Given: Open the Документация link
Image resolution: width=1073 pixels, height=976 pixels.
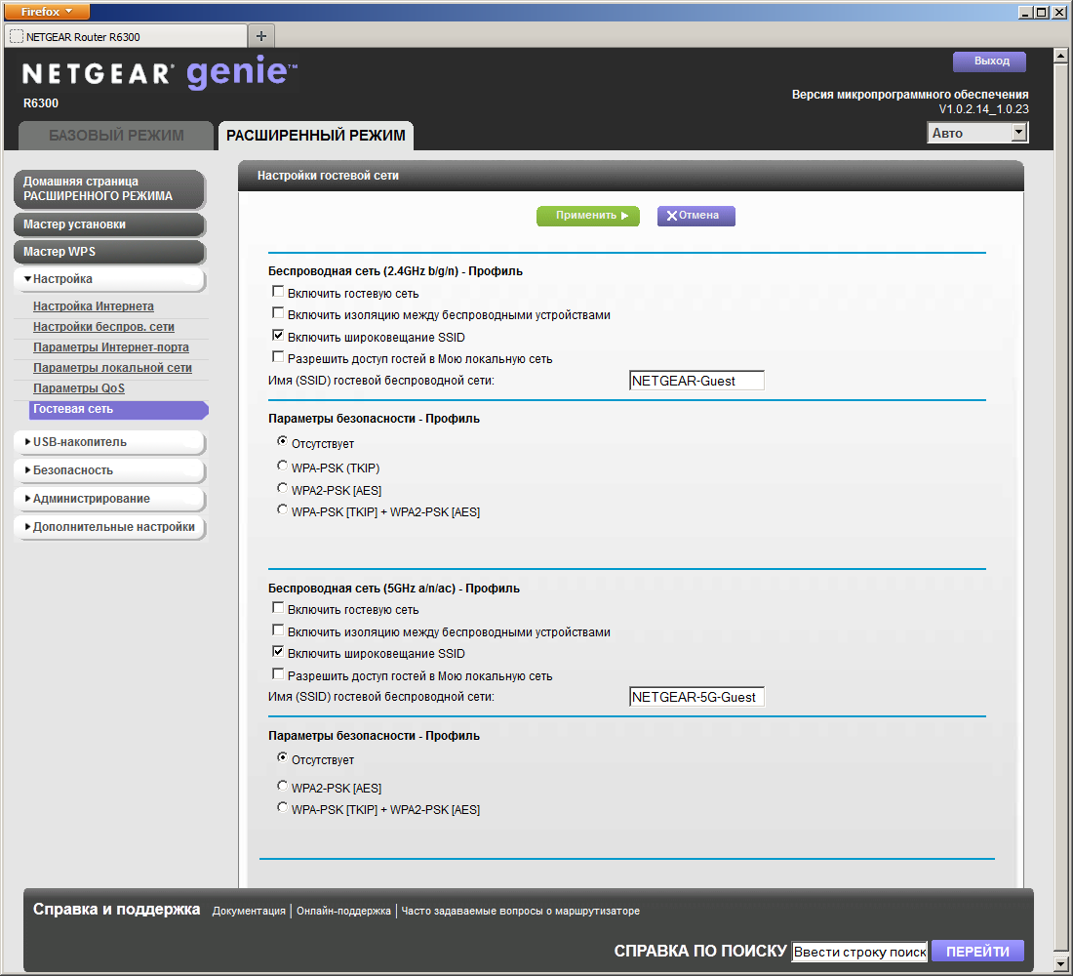Looking at the screenshot, I should pos(249,911).
